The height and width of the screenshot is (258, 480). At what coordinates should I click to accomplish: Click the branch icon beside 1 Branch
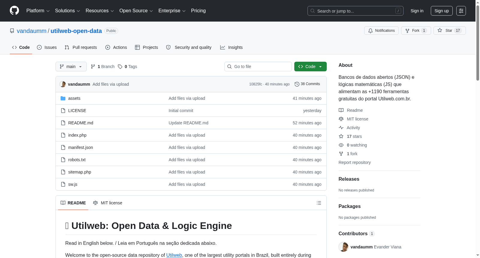pos(93,67)
